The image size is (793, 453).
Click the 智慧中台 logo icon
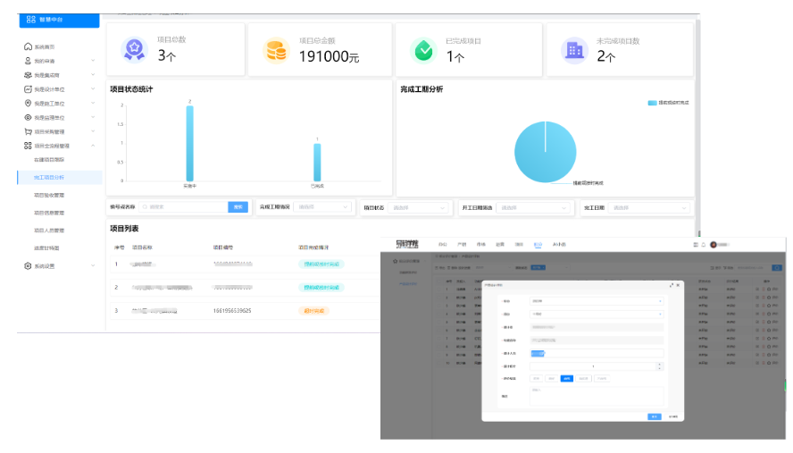coord(31,20)
